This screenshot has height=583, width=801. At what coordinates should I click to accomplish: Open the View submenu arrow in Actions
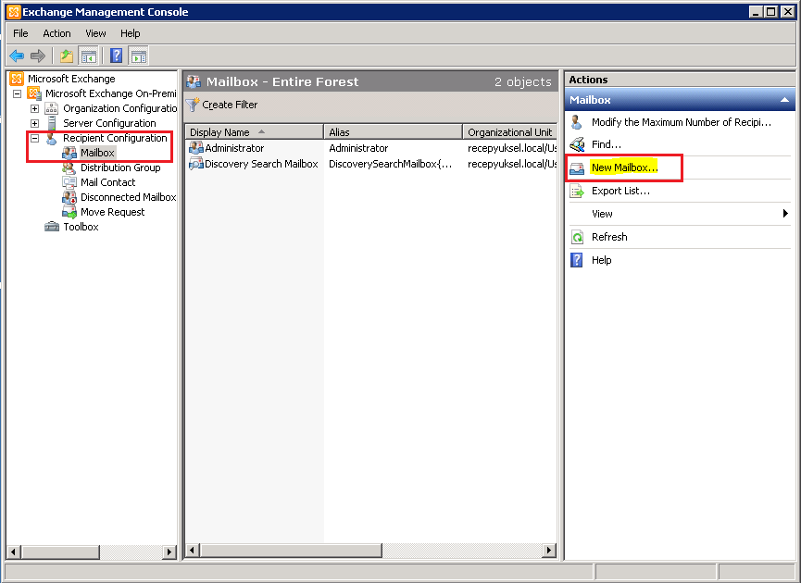[x=785, y=214]
